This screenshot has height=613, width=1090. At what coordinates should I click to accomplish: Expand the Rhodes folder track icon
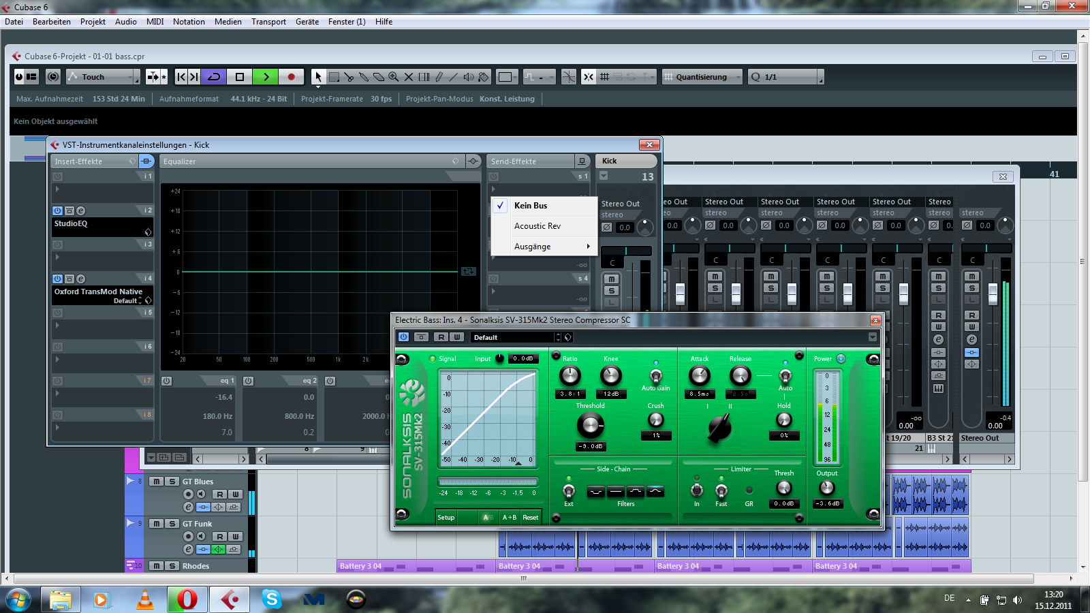[x=130, y=565]
